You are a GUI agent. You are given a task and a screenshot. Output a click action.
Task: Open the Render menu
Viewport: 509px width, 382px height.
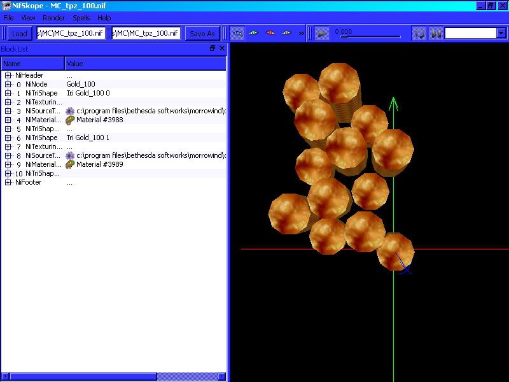(x=54, y=18)
